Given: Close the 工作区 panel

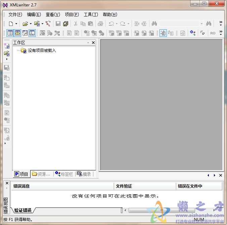Looking at the screenshot, I should (x=93, y=42).
